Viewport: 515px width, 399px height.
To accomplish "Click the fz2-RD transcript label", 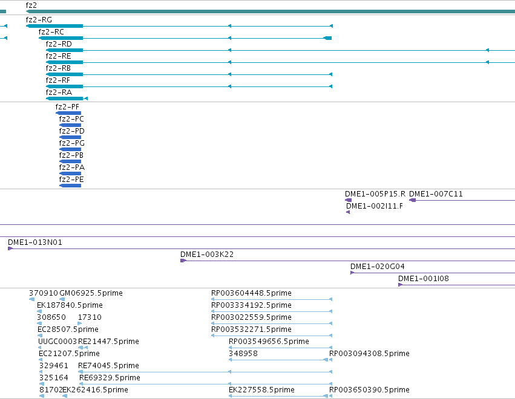I will (59, 44).
